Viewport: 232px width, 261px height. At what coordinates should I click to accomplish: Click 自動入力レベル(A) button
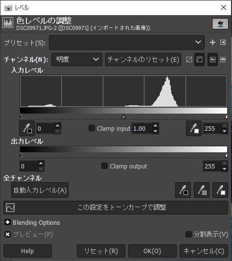40,190
